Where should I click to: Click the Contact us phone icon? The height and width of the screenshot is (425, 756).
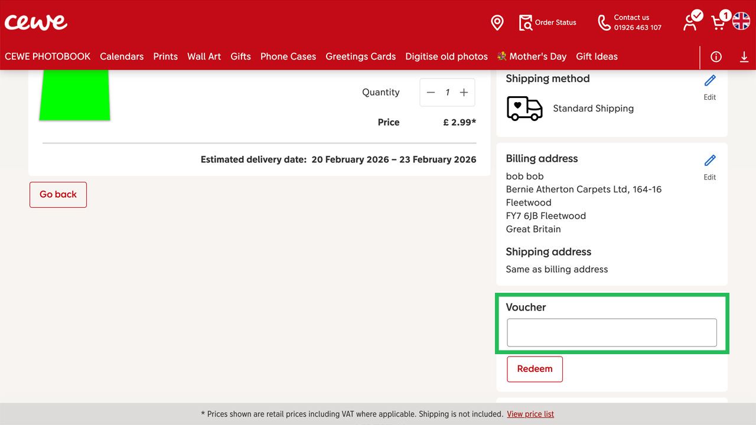point(604,22)
